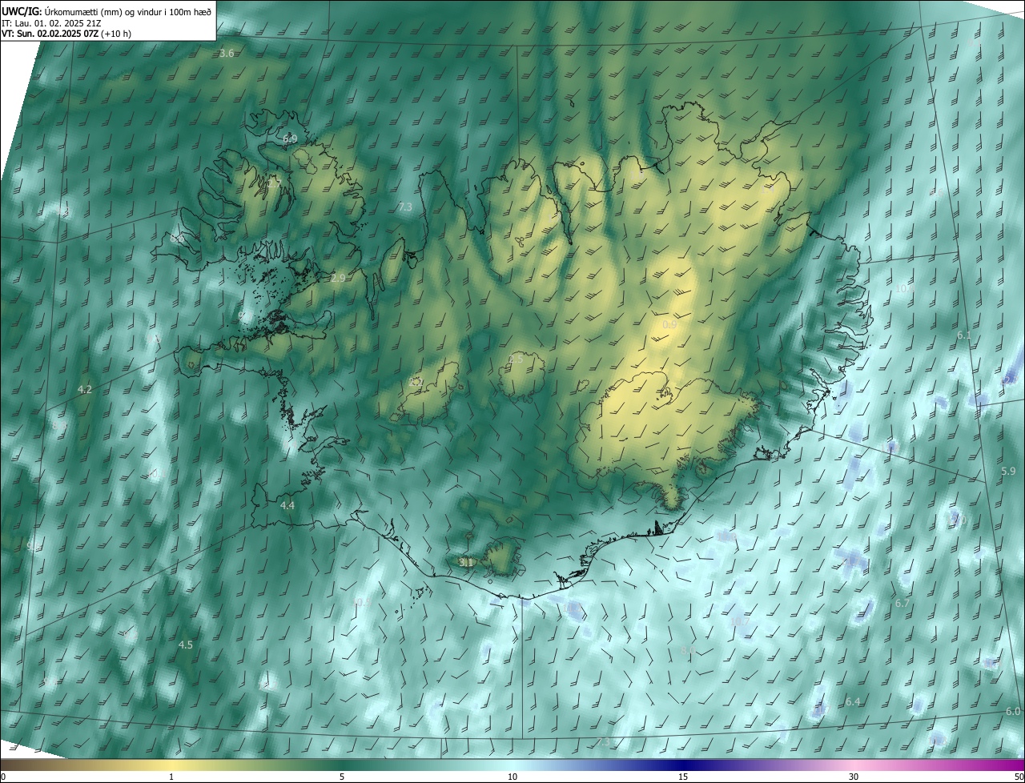Click the 3.6 value label on map
1025x783 pixels.
[x=227, y=54]
